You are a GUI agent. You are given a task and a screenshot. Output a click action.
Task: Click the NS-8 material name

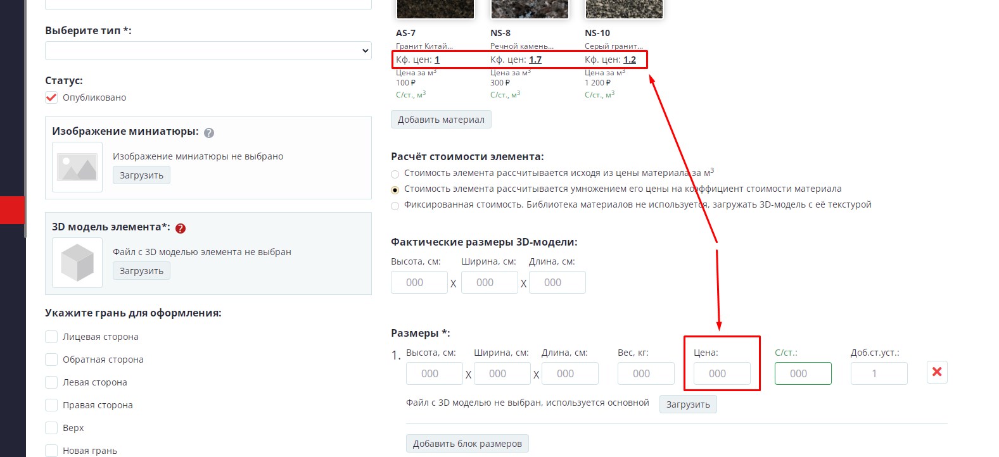(500, 33)
